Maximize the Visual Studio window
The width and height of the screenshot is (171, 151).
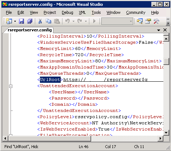tap(160, 4)
